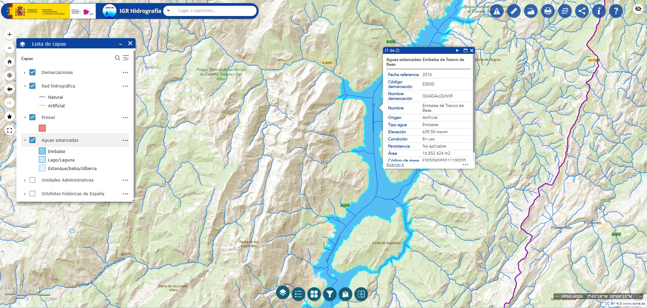Open options menu for Aguas estancadas

tap(125, 140)
